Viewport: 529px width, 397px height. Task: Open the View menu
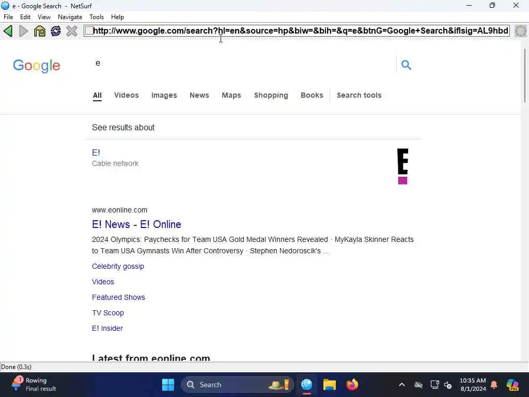pos(44,17)
